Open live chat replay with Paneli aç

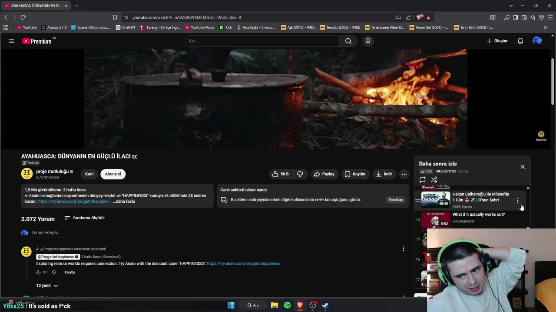(395, 200)
